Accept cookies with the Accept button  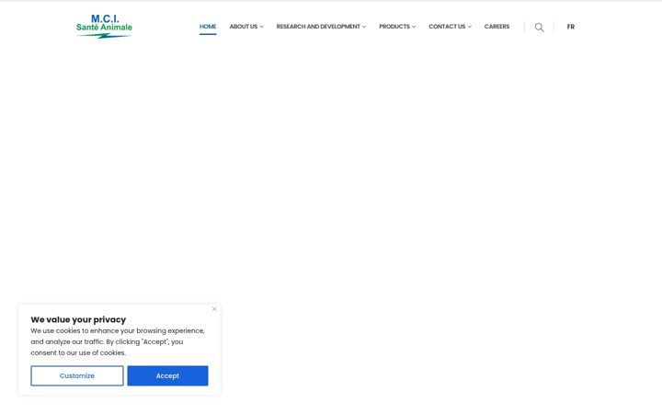coord(167,375)
